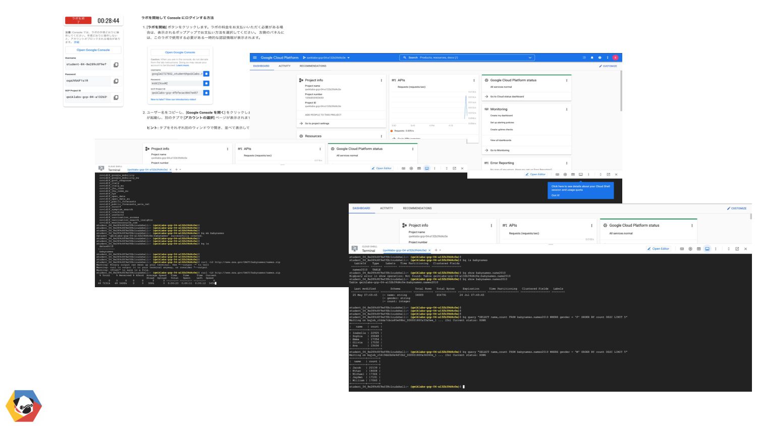Open keyboard icon in bottom-right terminal toolbar
The image size is (757, 426).
[x=682, y=249]
